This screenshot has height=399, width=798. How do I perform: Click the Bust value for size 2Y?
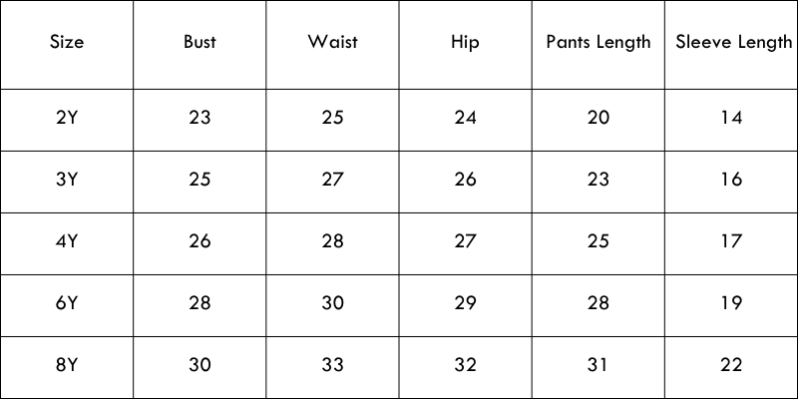click(199, 118)
